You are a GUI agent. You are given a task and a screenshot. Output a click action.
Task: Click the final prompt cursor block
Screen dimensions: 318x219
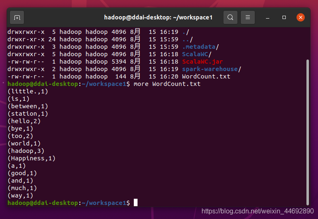[136, 202]
